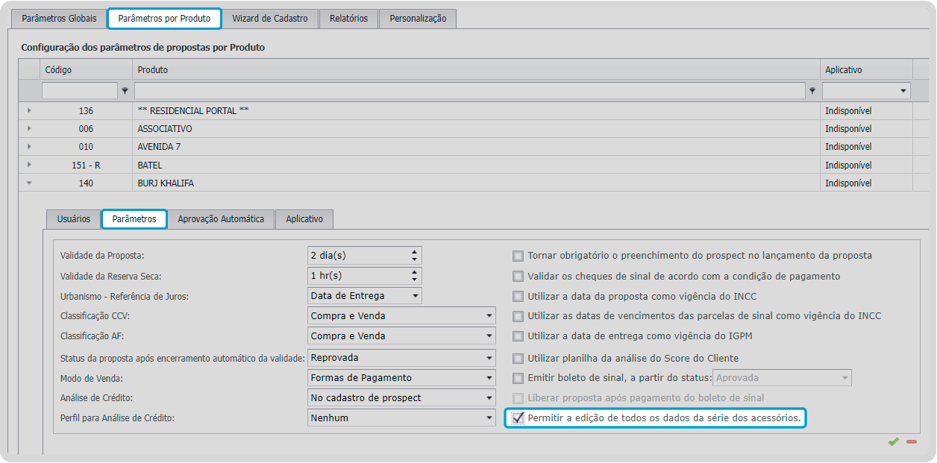This screenshot has height=463, width=937.
Task: Sort by the Aplicativo column header
Action: [x=866, y=69]
